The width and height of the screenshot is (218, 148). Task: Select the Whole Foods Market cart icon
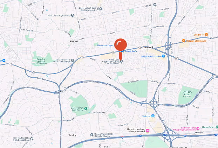[163, 56]
